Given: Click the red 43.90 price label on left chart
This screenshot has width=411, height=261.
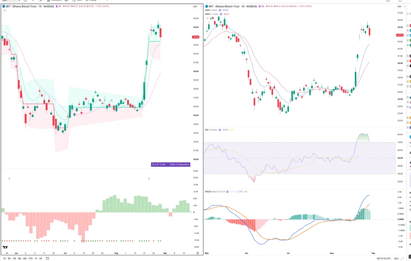Looking at the screenshot, I should click(196, 37).
